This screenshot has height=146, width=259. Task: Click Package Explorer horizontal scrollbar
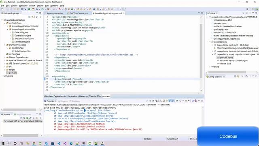point(20,110)
